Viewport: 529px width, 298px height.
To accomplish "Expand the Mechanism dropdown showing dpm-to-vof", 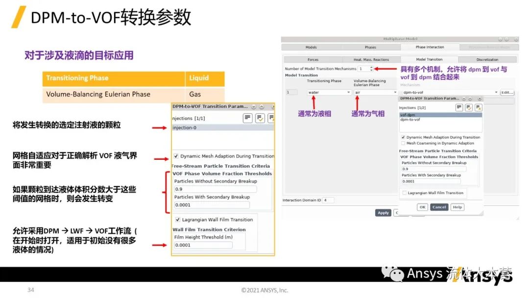I will tap(496, 92).
